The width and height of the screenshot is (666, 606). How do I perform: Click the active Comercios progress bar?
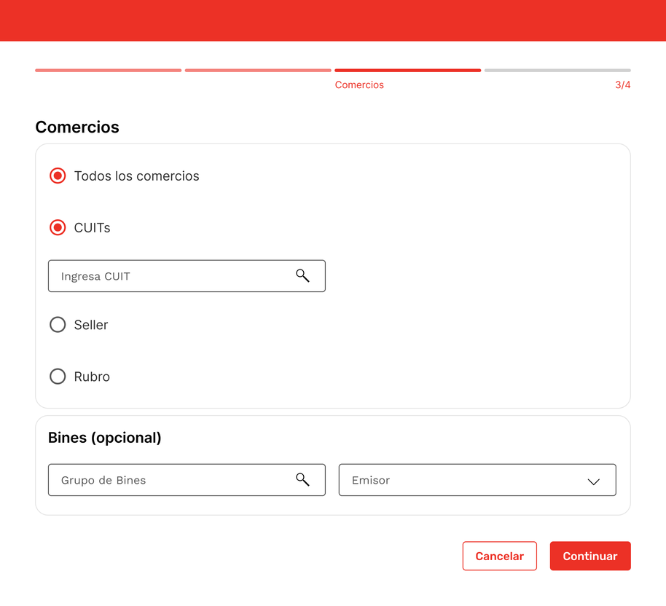[408, 71]
